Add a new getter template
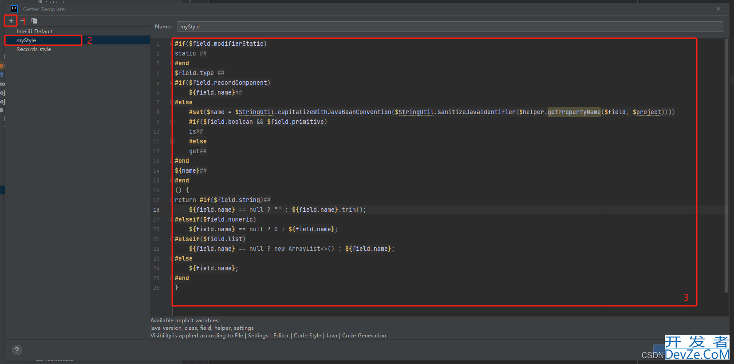Image resolution: width=734 pixels, height=364 pixels. (x=11, y=21)
